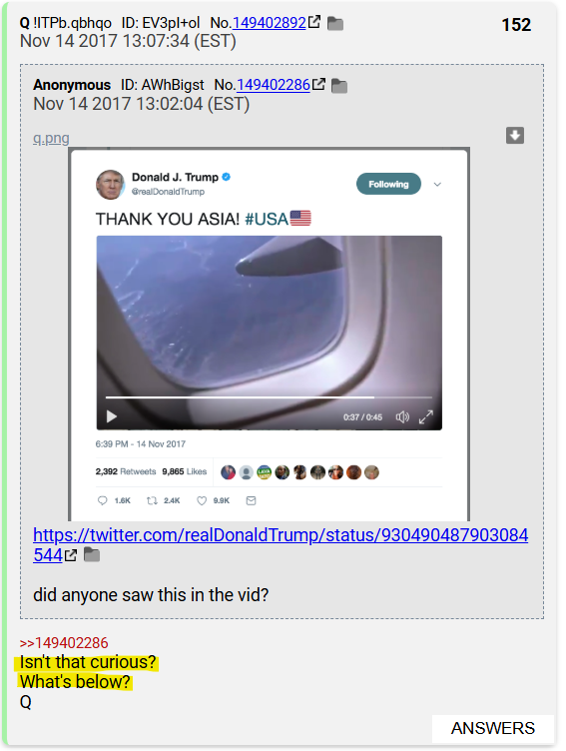Toggle the Following button on the tweet
The height and width of the screenshot is (751, 566).
tap(388, 184)
